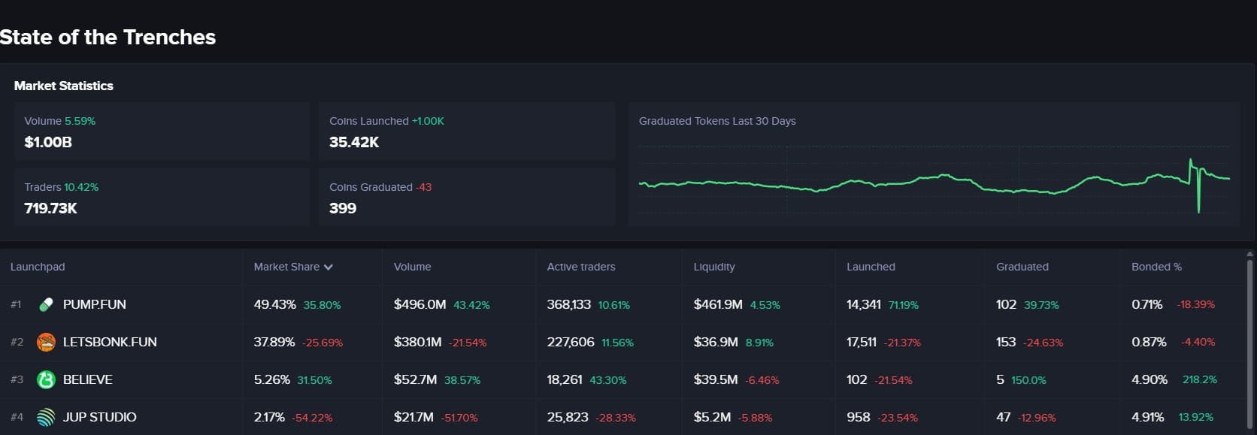The height and width of the screenshot is (435, 1257).
Task: Click the +1.00K coins launched change
Action: [x=428, y=121]
